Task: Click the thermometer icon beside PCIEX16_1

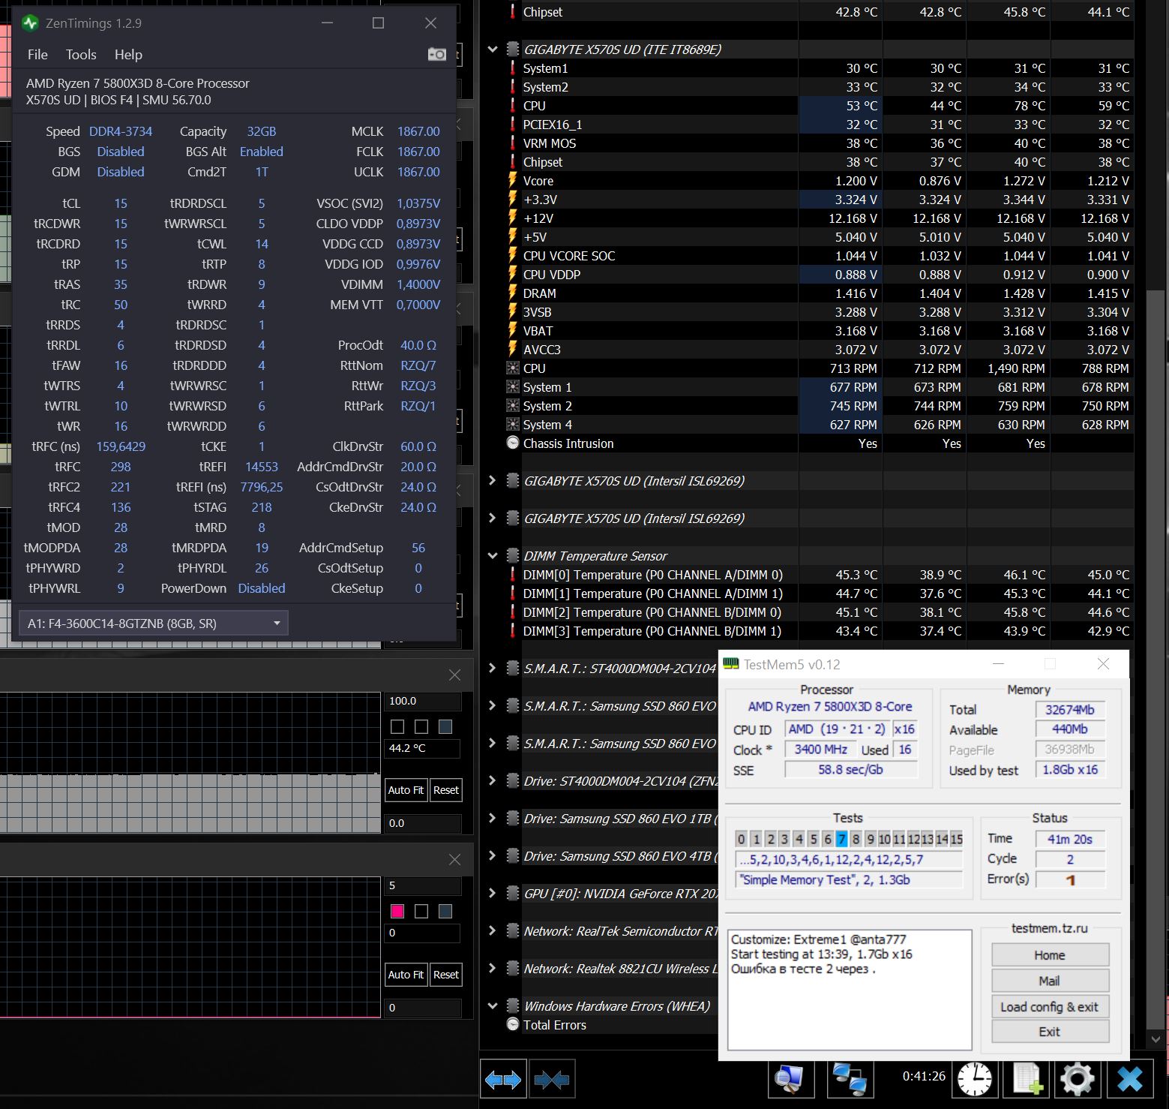Action: click(513, 125)
